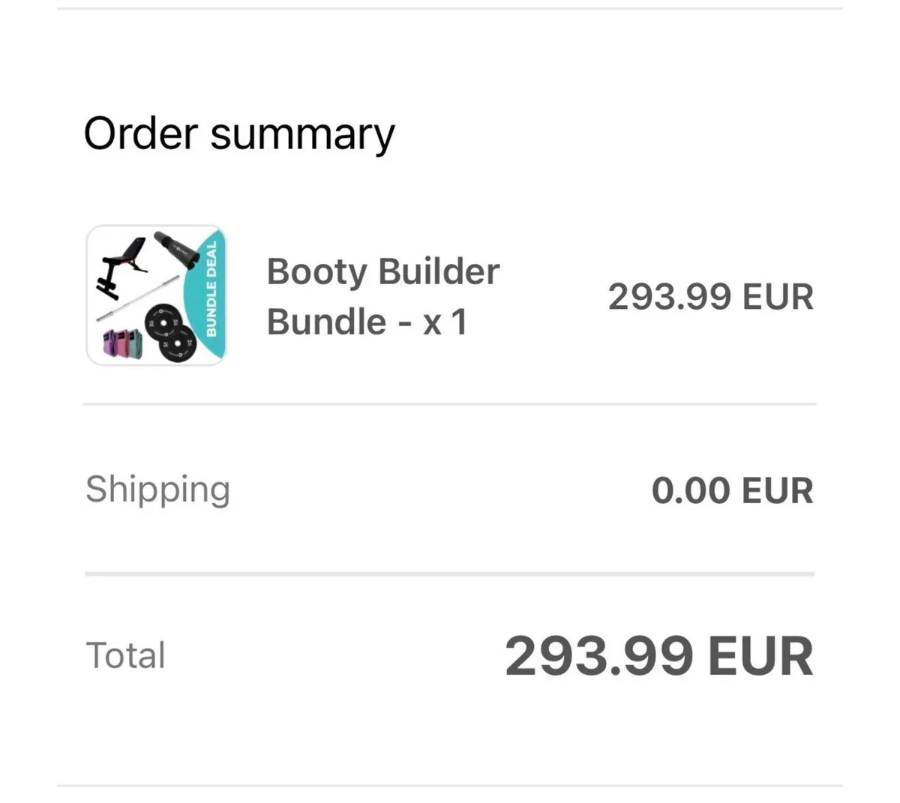Viewport: 900px width, 803px height.
Task: Click the item price 293.99 EUR
Action: [x=709, y=297]
